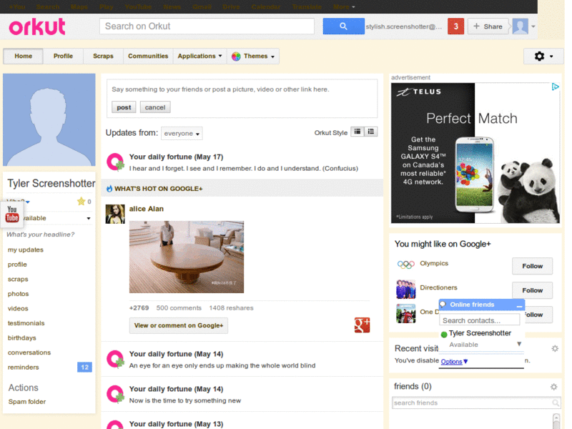
Task: Open Calendar from the top bar
Action: click(x=265, y=6)
